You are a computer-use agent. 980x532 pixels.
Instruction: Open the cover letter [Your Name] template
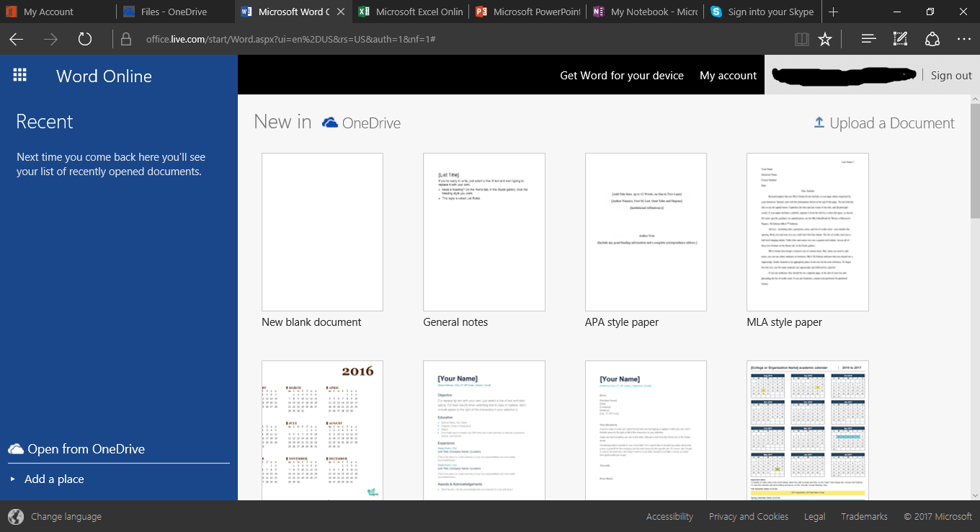click(x=646, y=430)
